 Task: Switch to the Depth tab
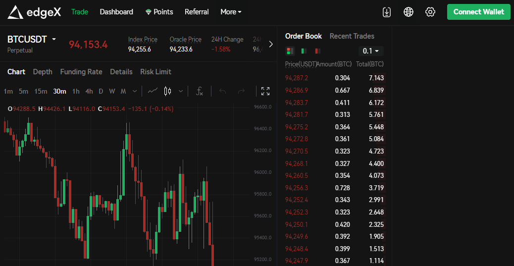(x=43, y=72)
